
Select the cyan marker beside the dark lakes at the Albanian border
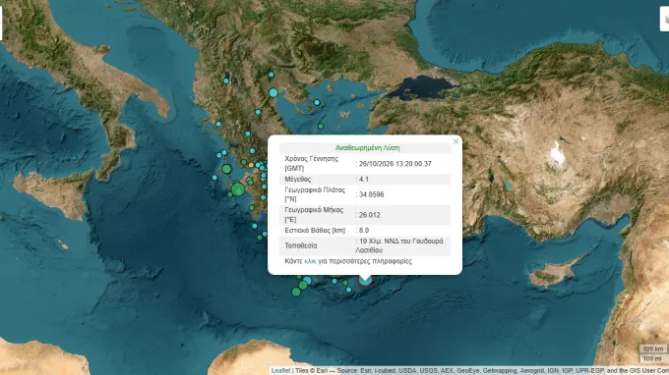226,80
